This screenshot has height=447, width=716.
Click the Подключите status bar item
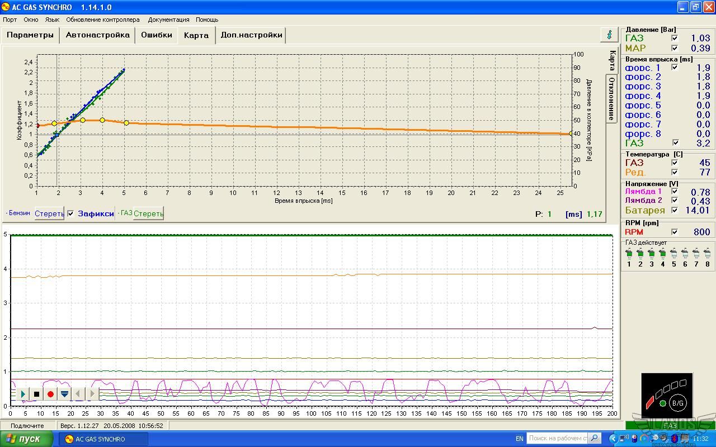[x=27, y=426]
